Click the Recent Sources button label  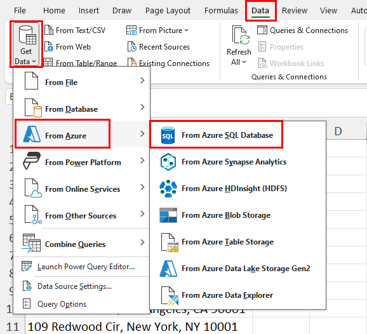(164, 47)
